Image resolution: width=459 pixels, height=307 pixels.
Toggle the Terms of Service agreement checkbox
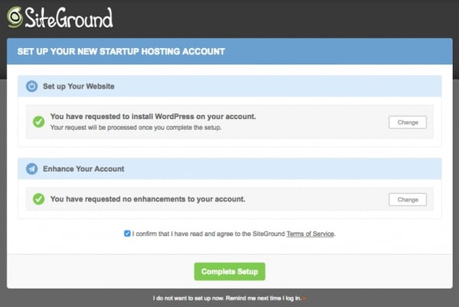[x=127, y=234]
